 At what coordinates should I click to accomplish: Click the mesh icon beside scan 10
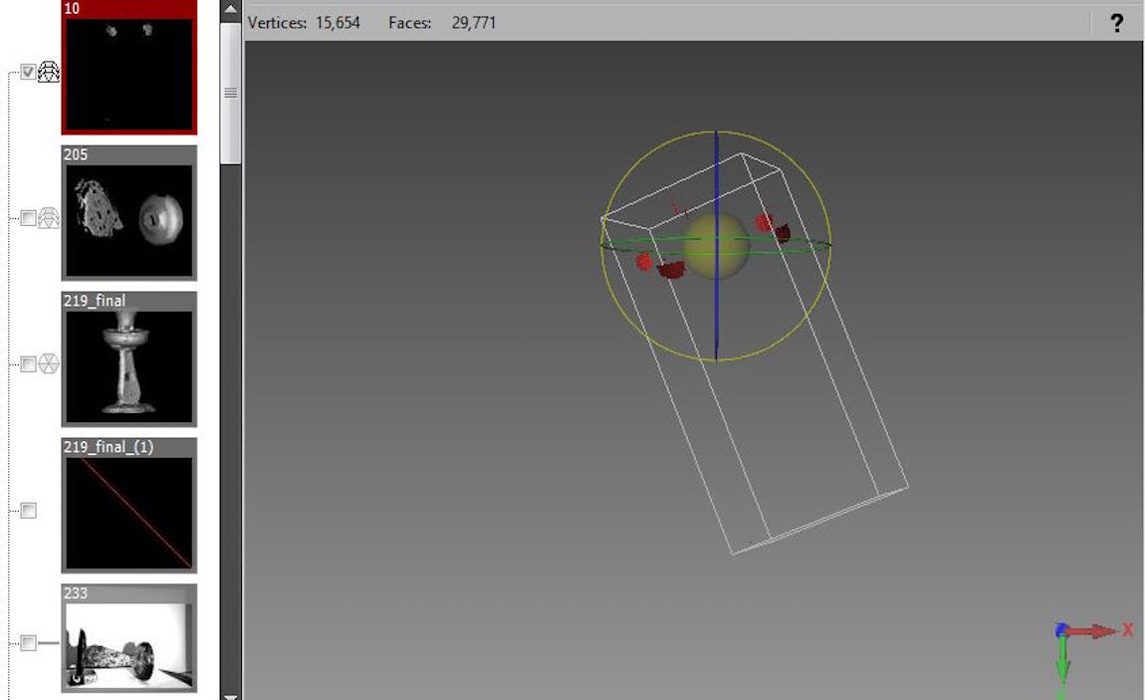(49, 72)
